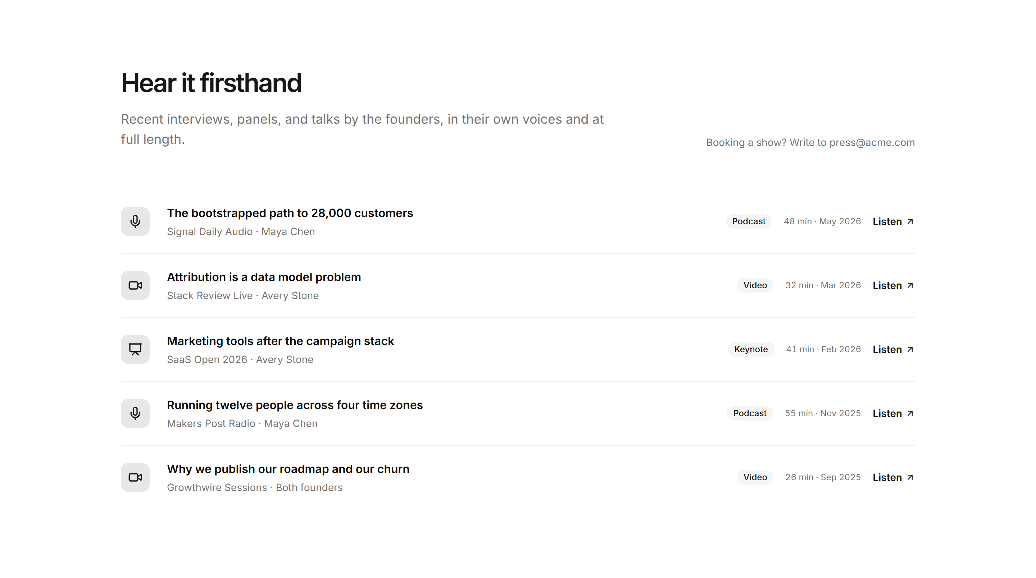Click the 'Hear it firsthand' heading
This screenshot has height=578, width=1036.
coord(211,83)
